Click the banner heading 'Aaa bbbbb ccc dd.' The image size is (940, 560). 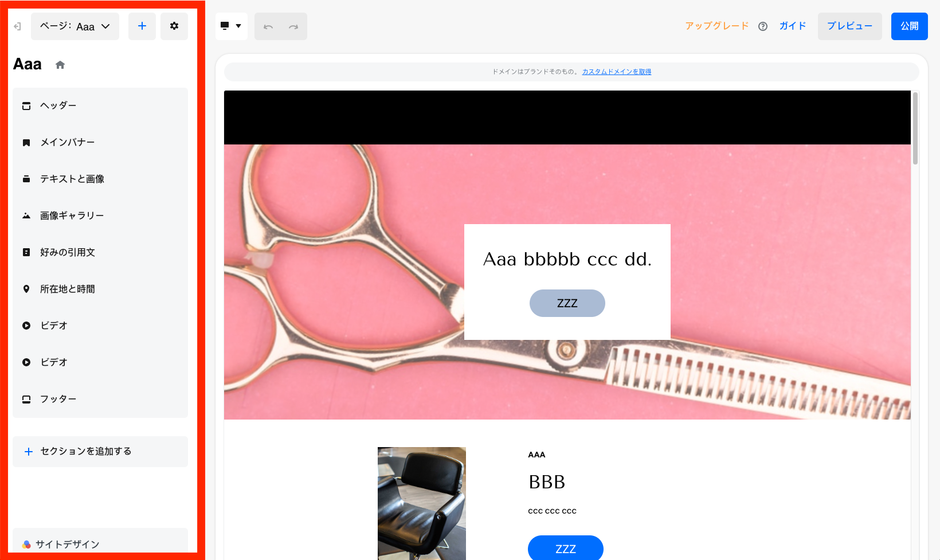click(567, 260)
